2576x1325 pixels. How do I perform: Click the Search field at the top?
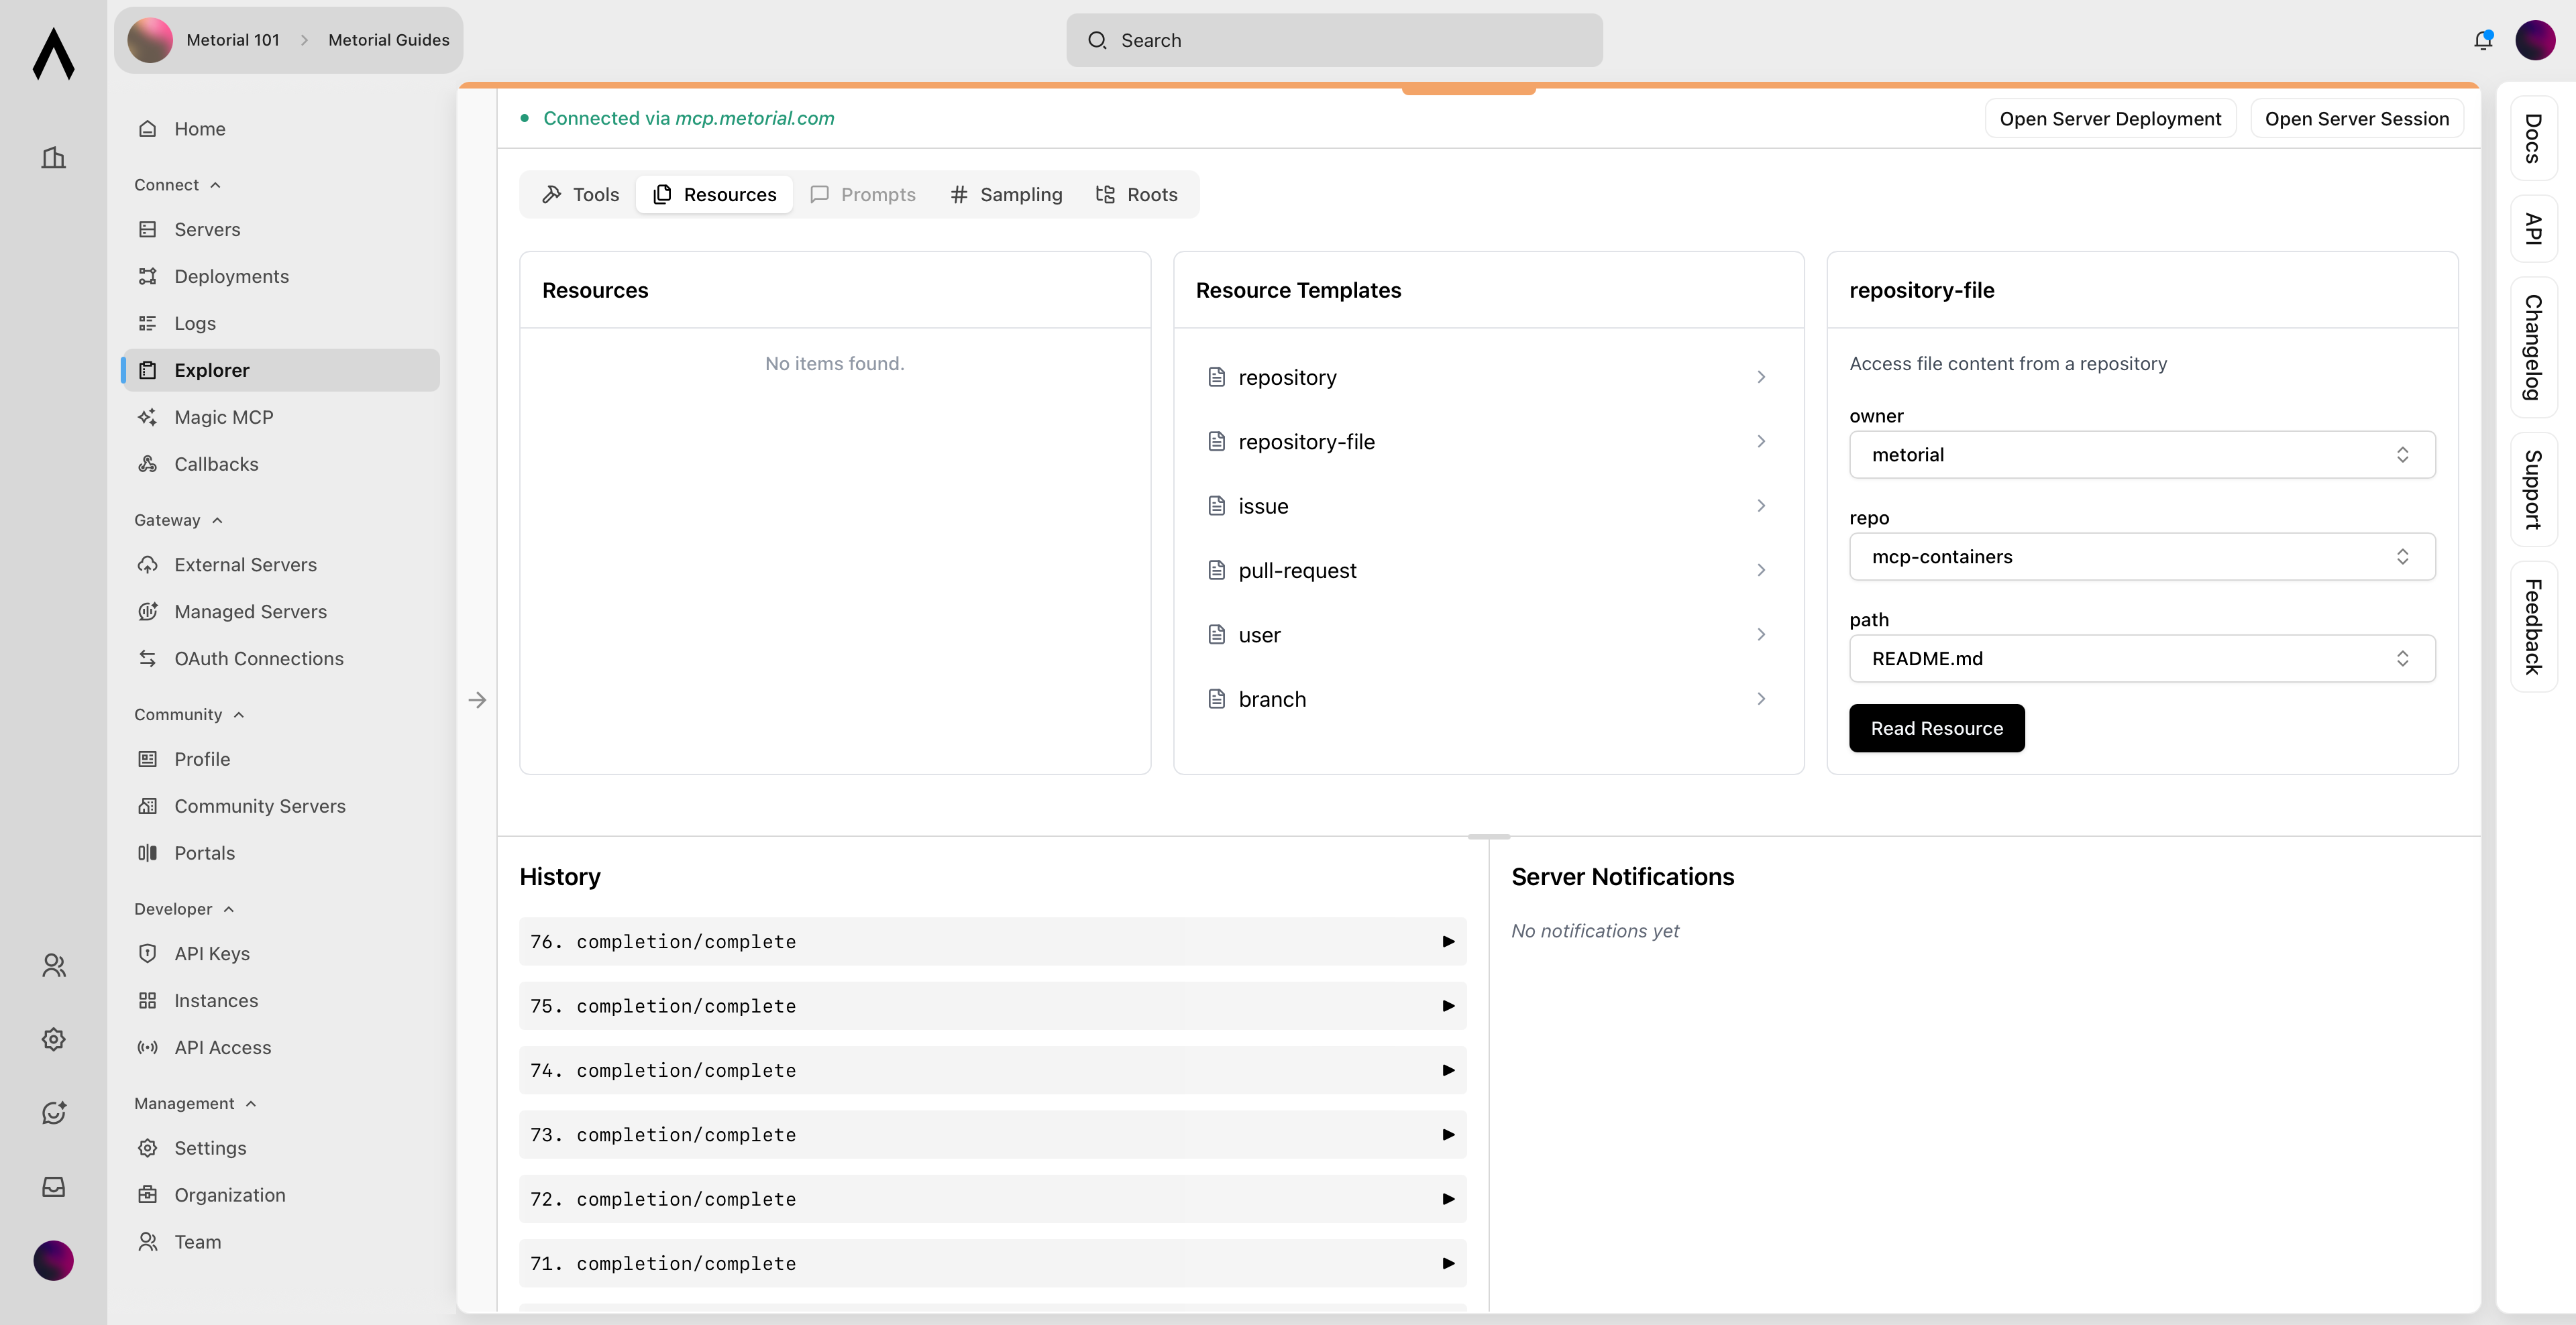(x=1334, y=40)
